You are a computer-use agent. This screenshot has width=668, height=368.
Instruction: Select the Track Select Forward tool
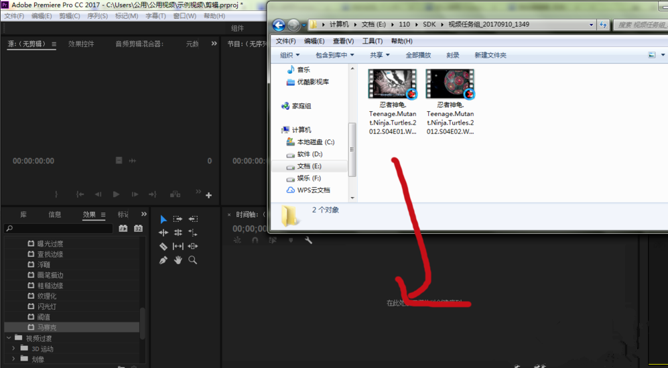[x=178, y=219]
